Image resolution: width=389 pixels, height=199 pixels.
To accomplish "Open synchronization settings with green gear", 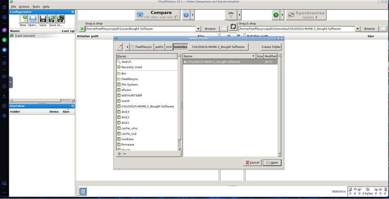I will [x=276, y=15].
